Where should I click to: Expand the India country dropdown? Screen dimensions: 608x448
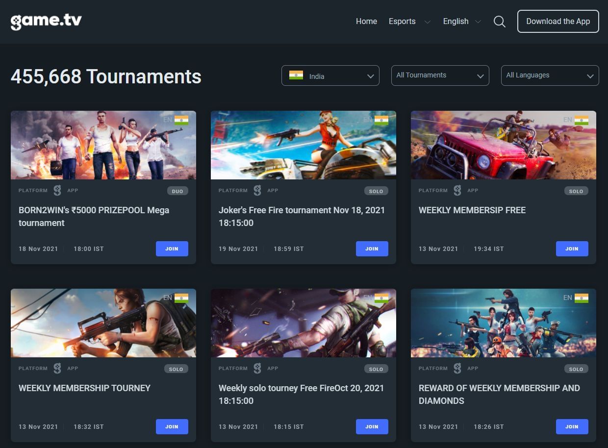pyautogui.click(x=330, y=75)
